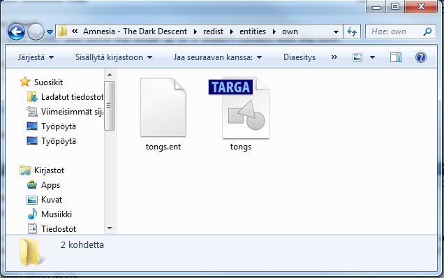
Task: Navigate to Amnesia - The Dark Descent folder
Action: (x=135, y=31)
